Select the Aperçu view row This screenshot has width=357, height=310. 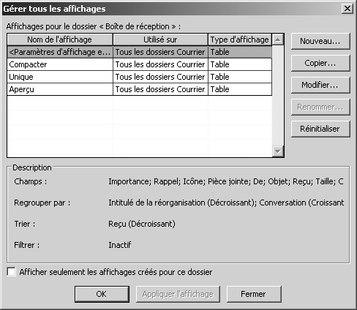(140, 89)
